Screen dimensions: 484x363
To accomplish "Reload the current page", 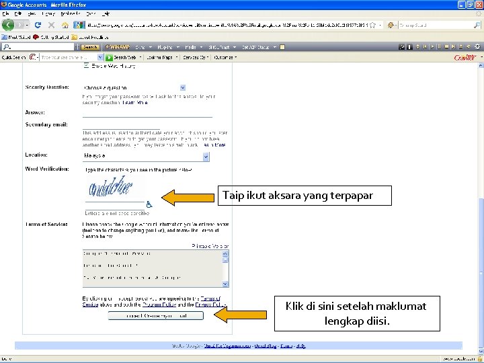I will coord(38,25).
